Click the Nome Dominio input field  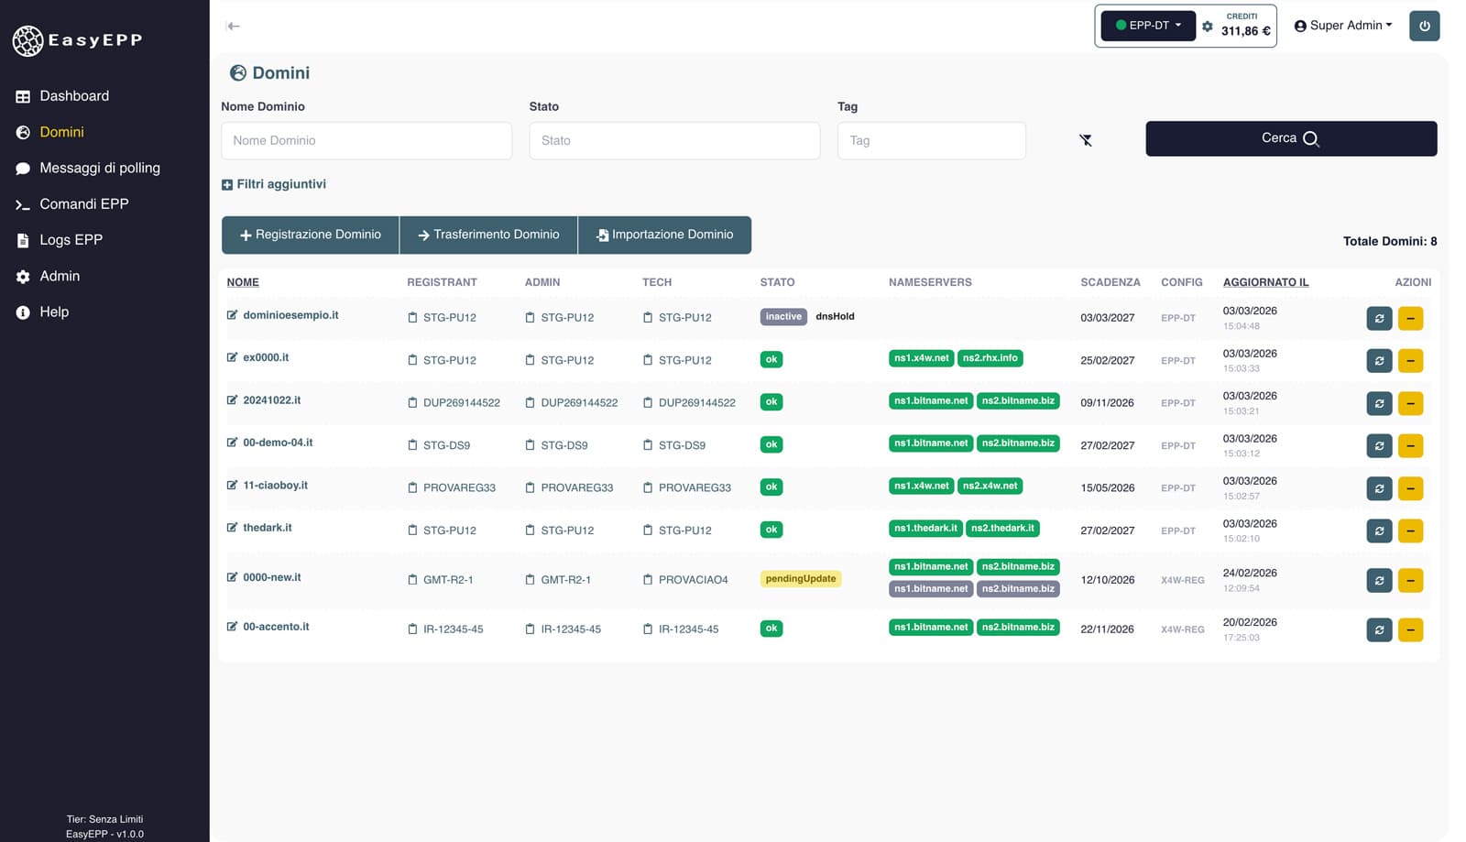366,140
